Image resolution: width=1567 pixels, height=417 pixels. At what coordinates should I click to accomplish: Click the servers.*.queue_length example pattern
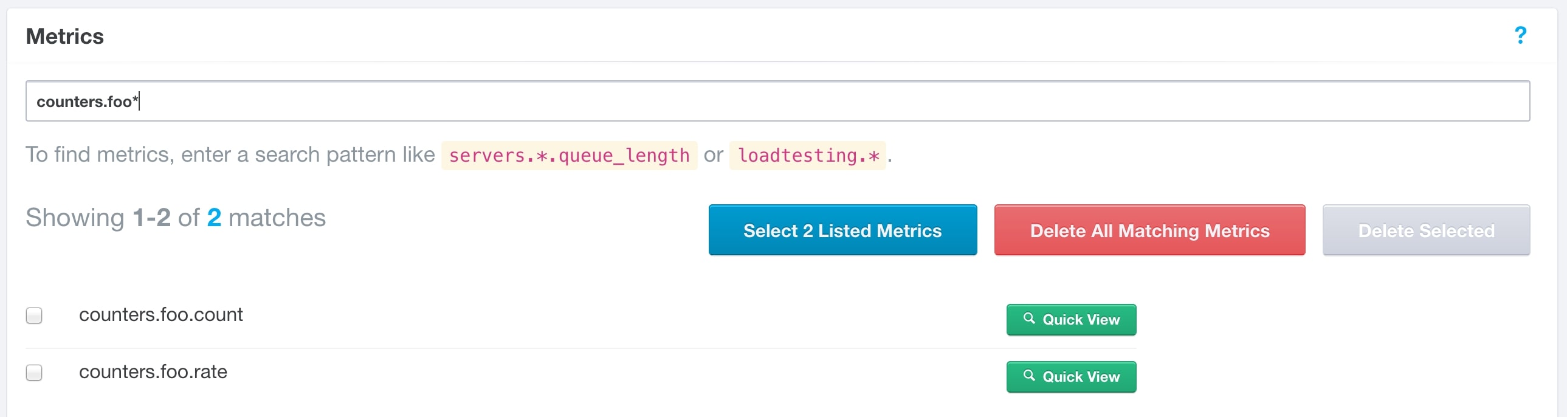[x=569, y=155]
